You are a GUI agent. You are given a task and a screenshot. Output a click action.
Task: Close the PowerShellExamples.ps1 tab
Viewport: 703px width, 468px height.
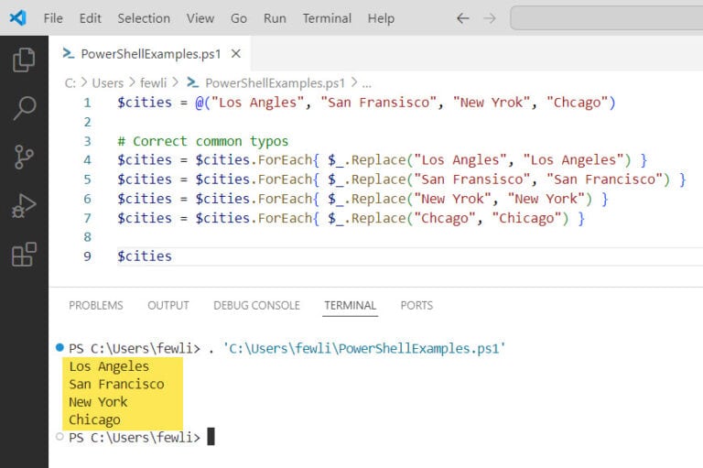[236, 54]
